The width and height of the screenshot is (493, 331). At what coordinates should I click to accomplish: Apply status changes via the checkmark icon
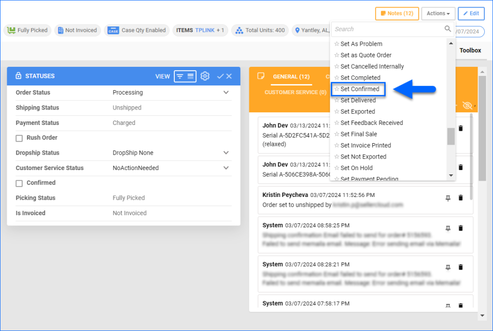click(x=221, y=76)
